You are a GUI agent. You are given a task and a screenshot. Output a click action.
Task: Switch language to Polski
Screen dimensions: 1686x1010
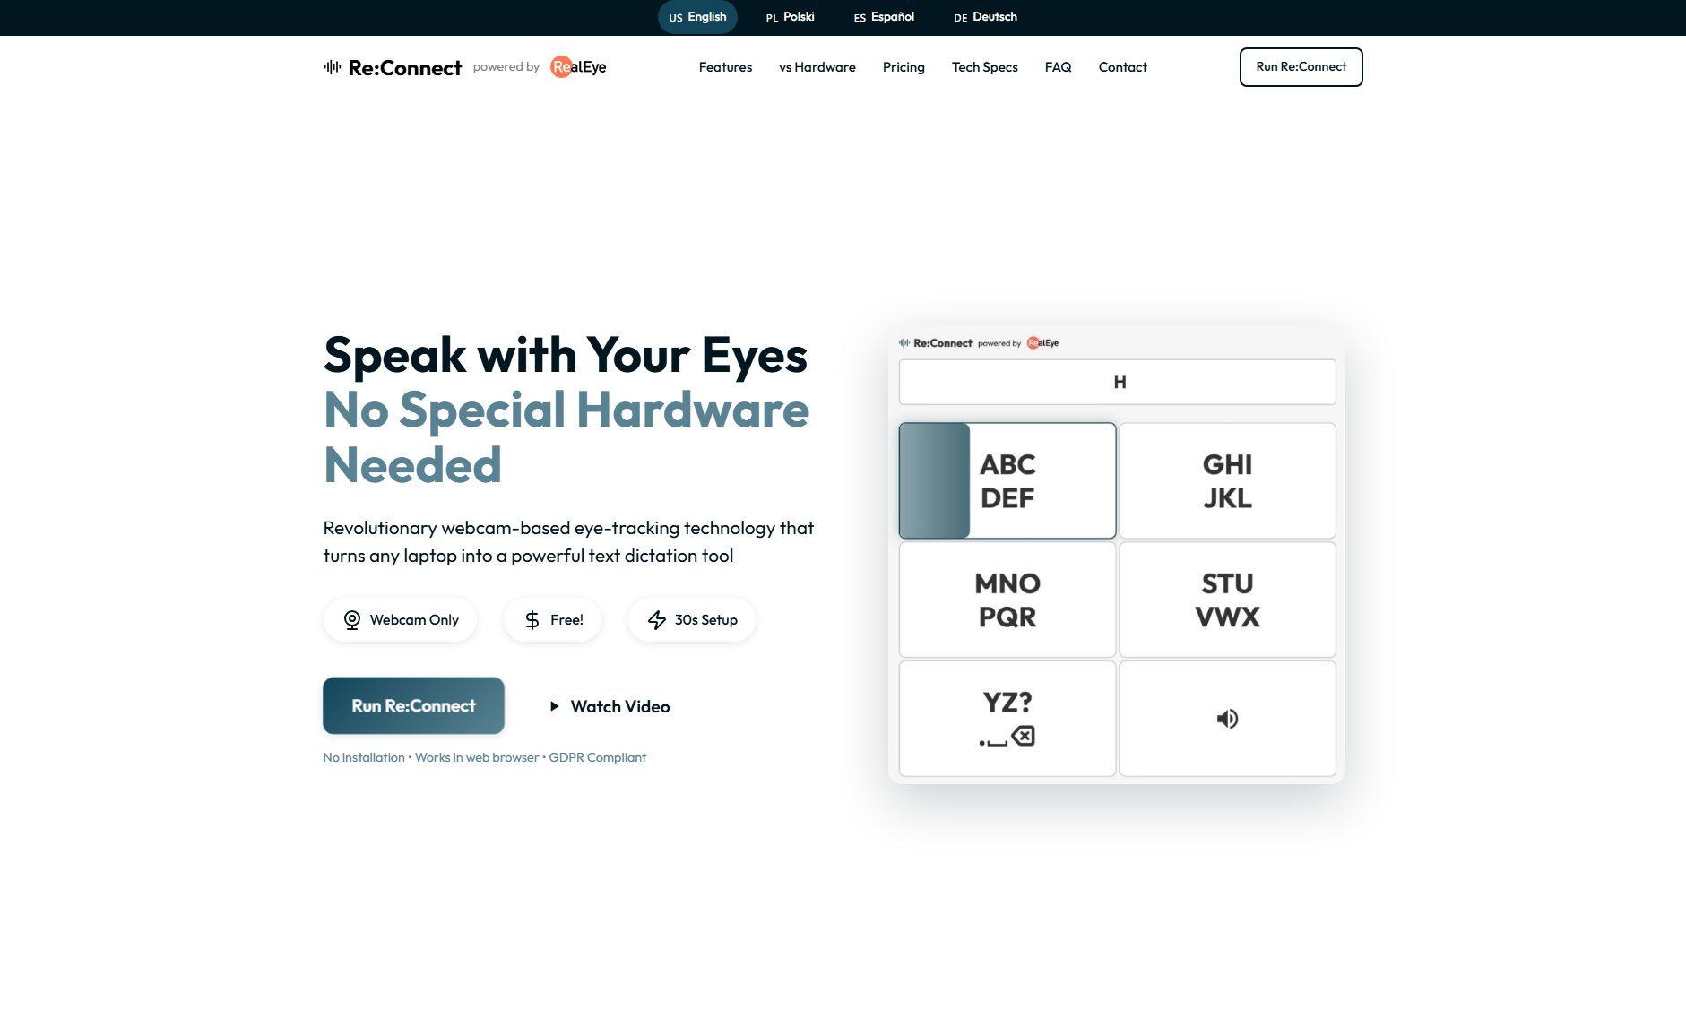791,17
